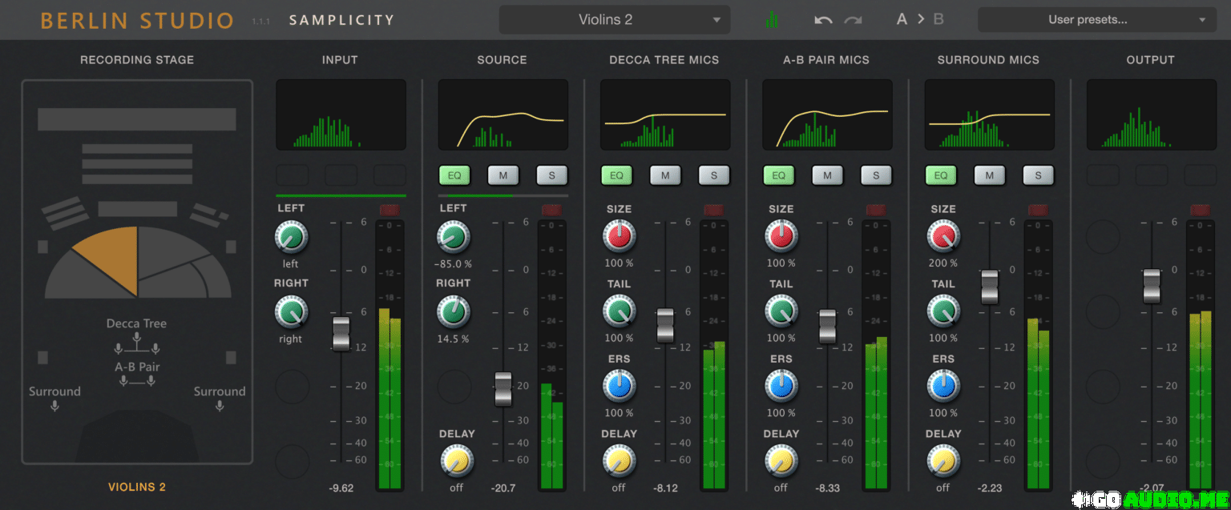Click the A-B Pair ERS knob

(x=781, y=387)
